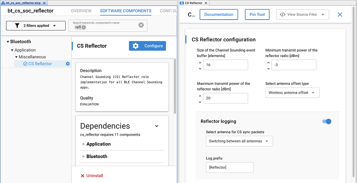Uninstall the CS Reflector component
357x183 pixels.
point(92,176)
